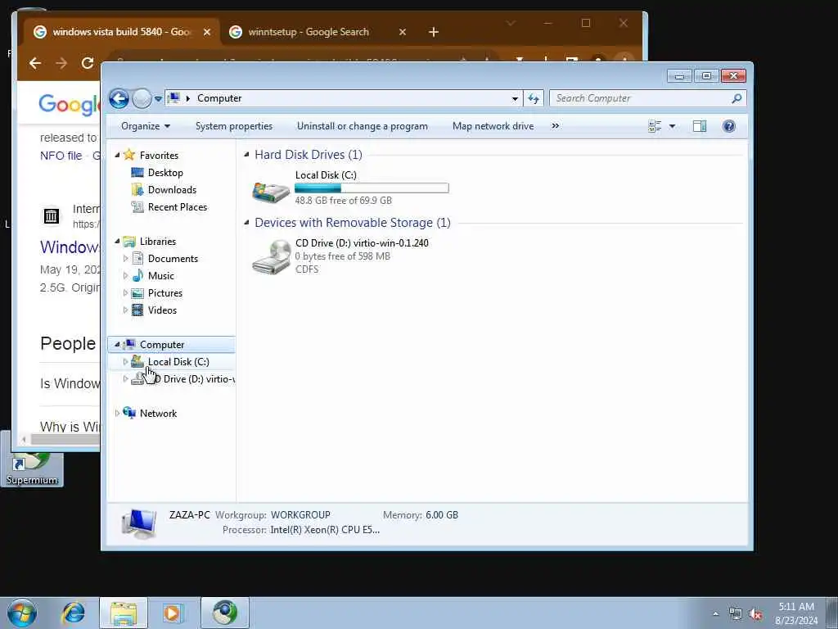Image resolution: width=838 pixels, height=629 pixels.
Task: Expand the Documents library
Action: tap(125, 258)
